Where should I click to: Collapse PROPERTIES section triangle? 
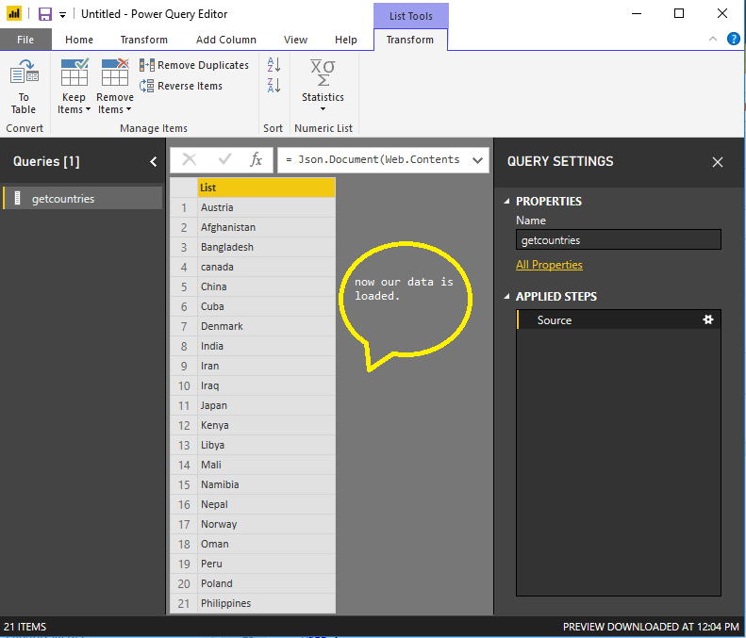(x=506, y=201)
